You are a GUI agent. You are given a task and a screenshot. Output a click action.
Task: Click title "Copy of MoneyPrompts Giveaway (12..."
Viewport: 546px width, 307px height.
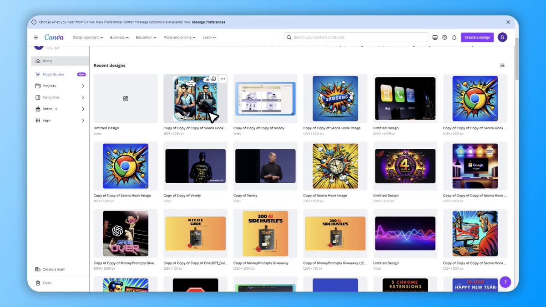coord(335,263)
